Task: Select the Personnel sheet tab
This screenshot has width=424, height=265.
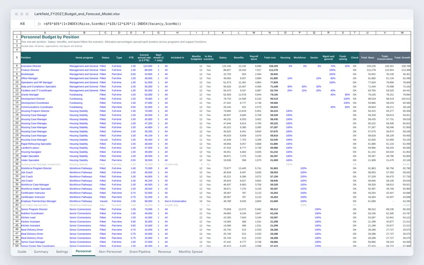Action: pos(83,251)
